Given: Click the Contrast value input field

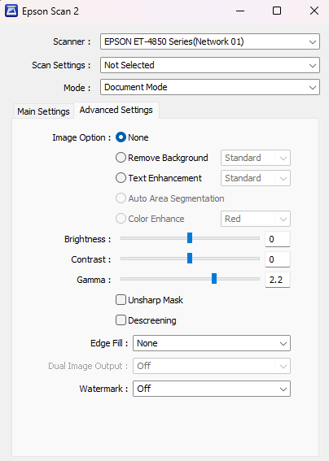Looking at the screenshot, I should pos(278,259).
